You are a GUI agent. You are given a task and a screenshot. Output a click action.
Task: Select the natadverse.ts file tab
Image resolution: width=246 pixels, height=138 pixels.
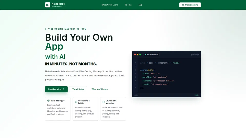pos(151,55)
